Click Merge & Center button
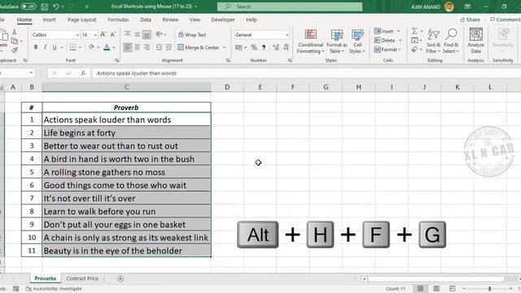The image size is (521, 293). [199, 47]
